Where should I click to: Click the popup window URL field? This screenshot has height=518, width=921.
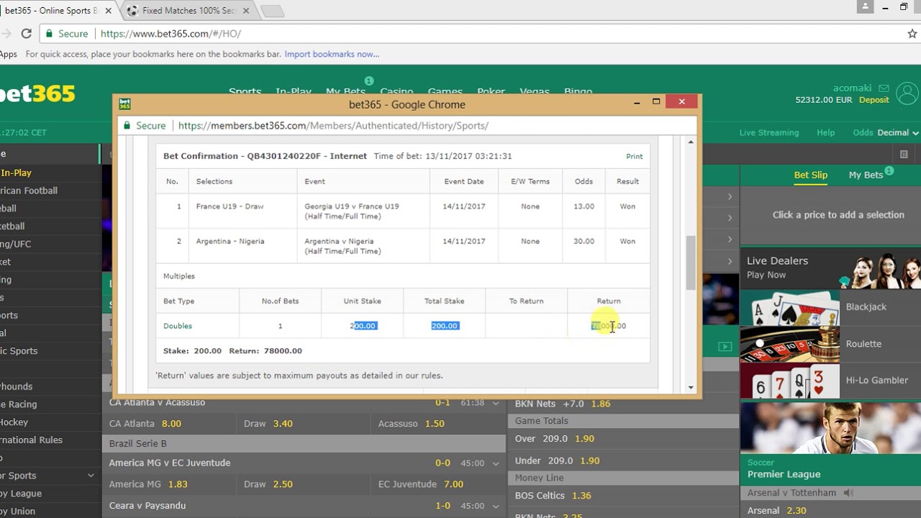pyautogui.click(x=408, y=125)
